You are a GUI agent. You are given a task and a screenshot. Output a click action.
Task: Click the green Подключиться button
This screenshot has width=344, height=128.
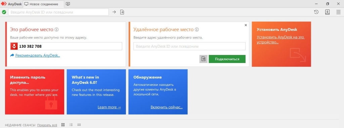click(x=227, y=59)
